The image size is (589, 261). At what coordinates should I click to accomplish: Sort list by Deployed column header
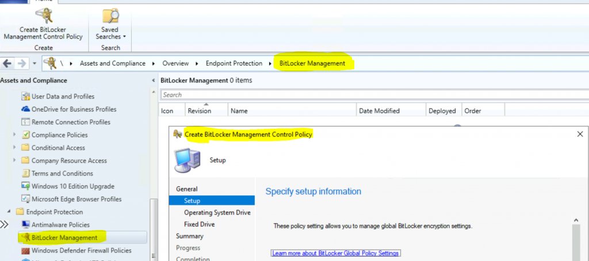(442, 111)
